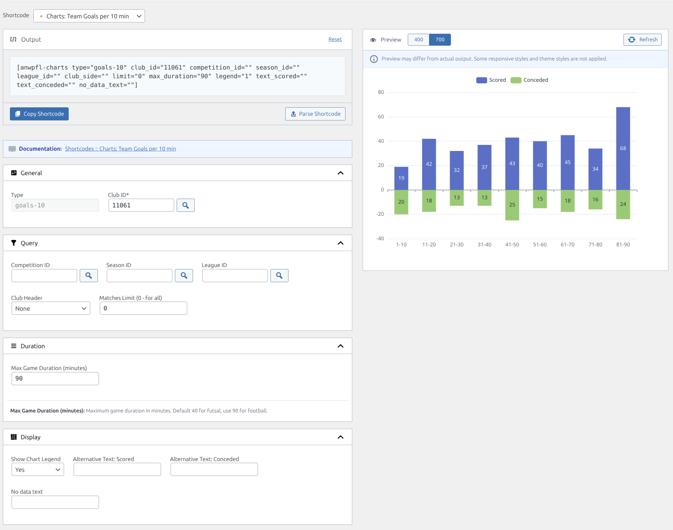Click the Scored legend color swatch

[x=481, y=80]
